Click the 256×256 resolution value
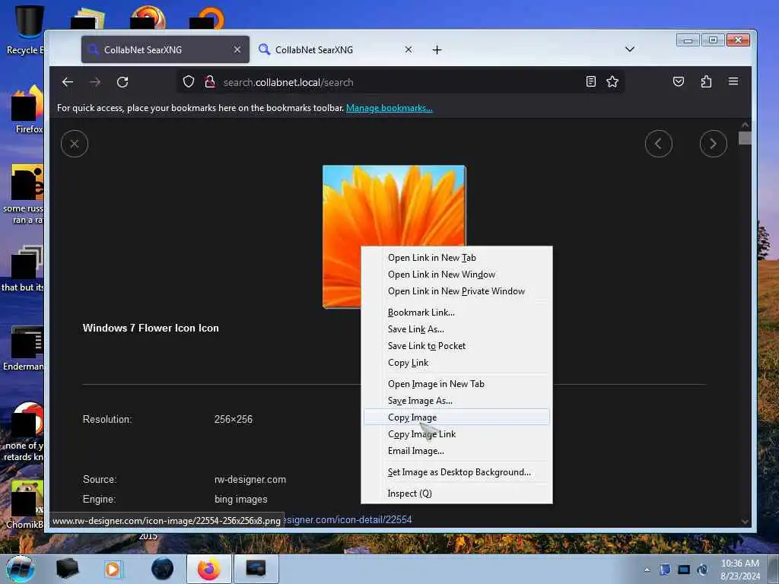The height and width of the screenshot is (584, 779). 234,419
